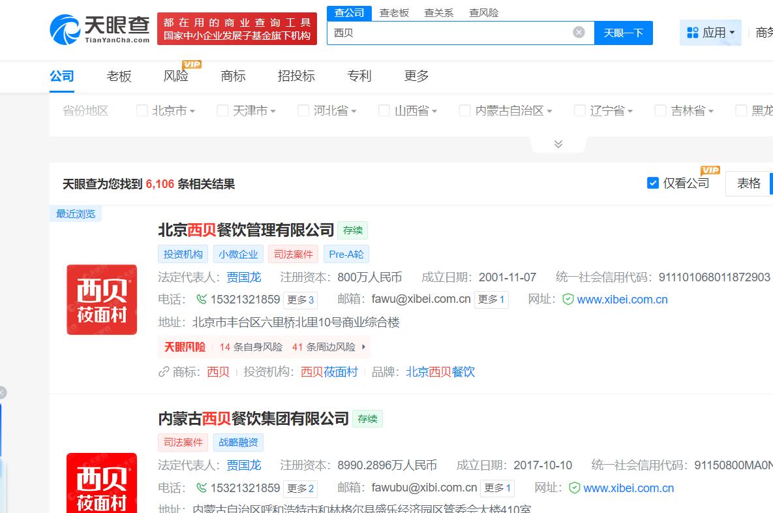Check the 河北省 region checkbox
This screenshot has width=773, height=513.
(303, 111)
